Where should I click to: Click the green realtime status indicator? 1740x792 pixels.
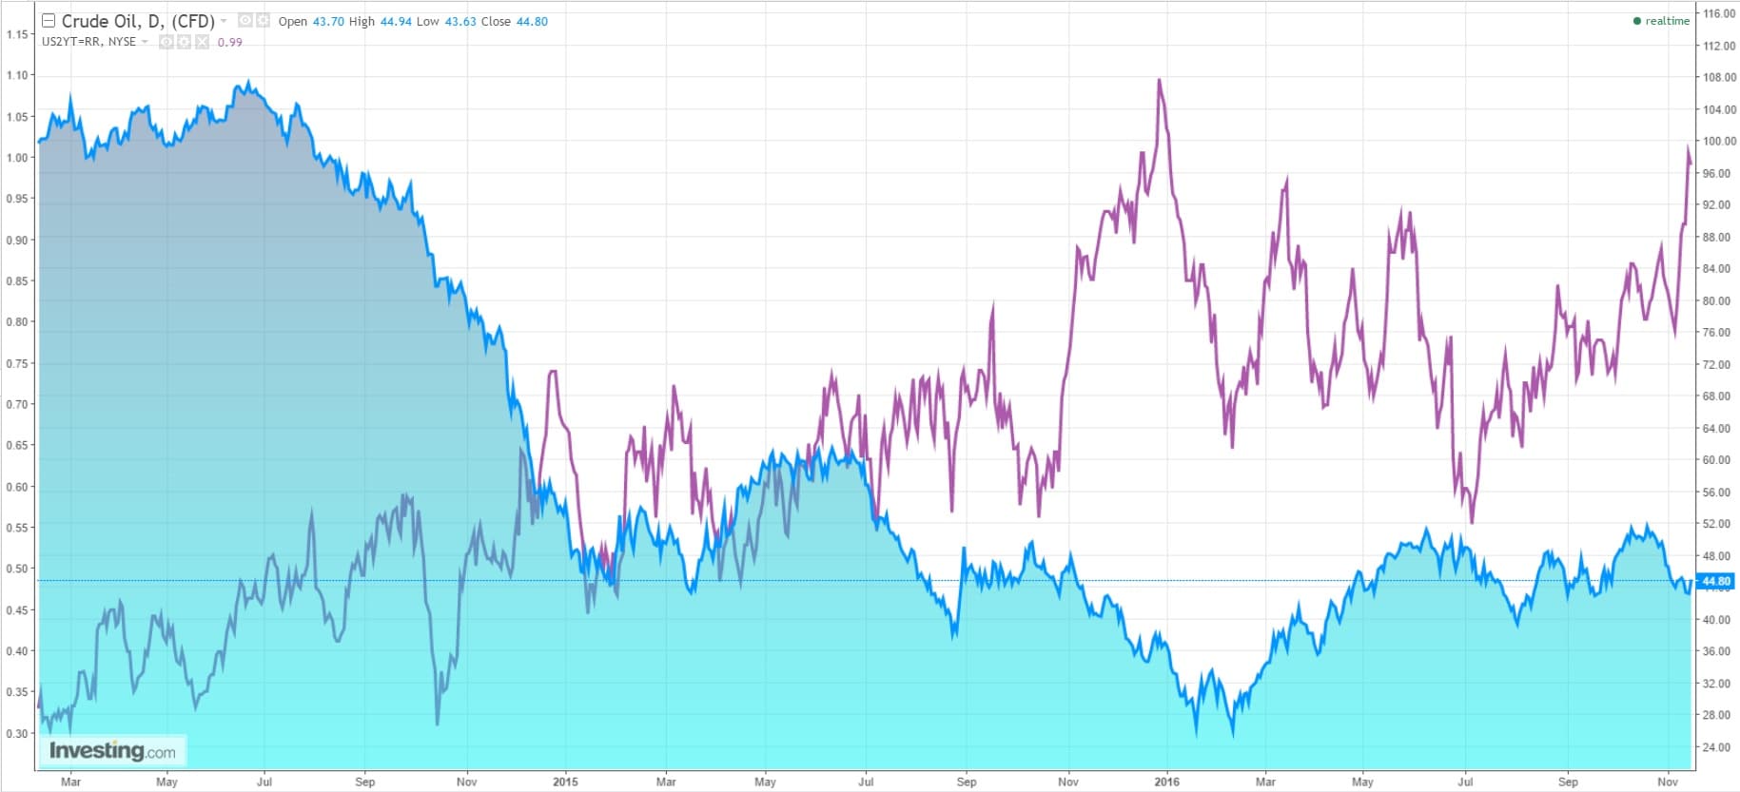[1661, 21]
